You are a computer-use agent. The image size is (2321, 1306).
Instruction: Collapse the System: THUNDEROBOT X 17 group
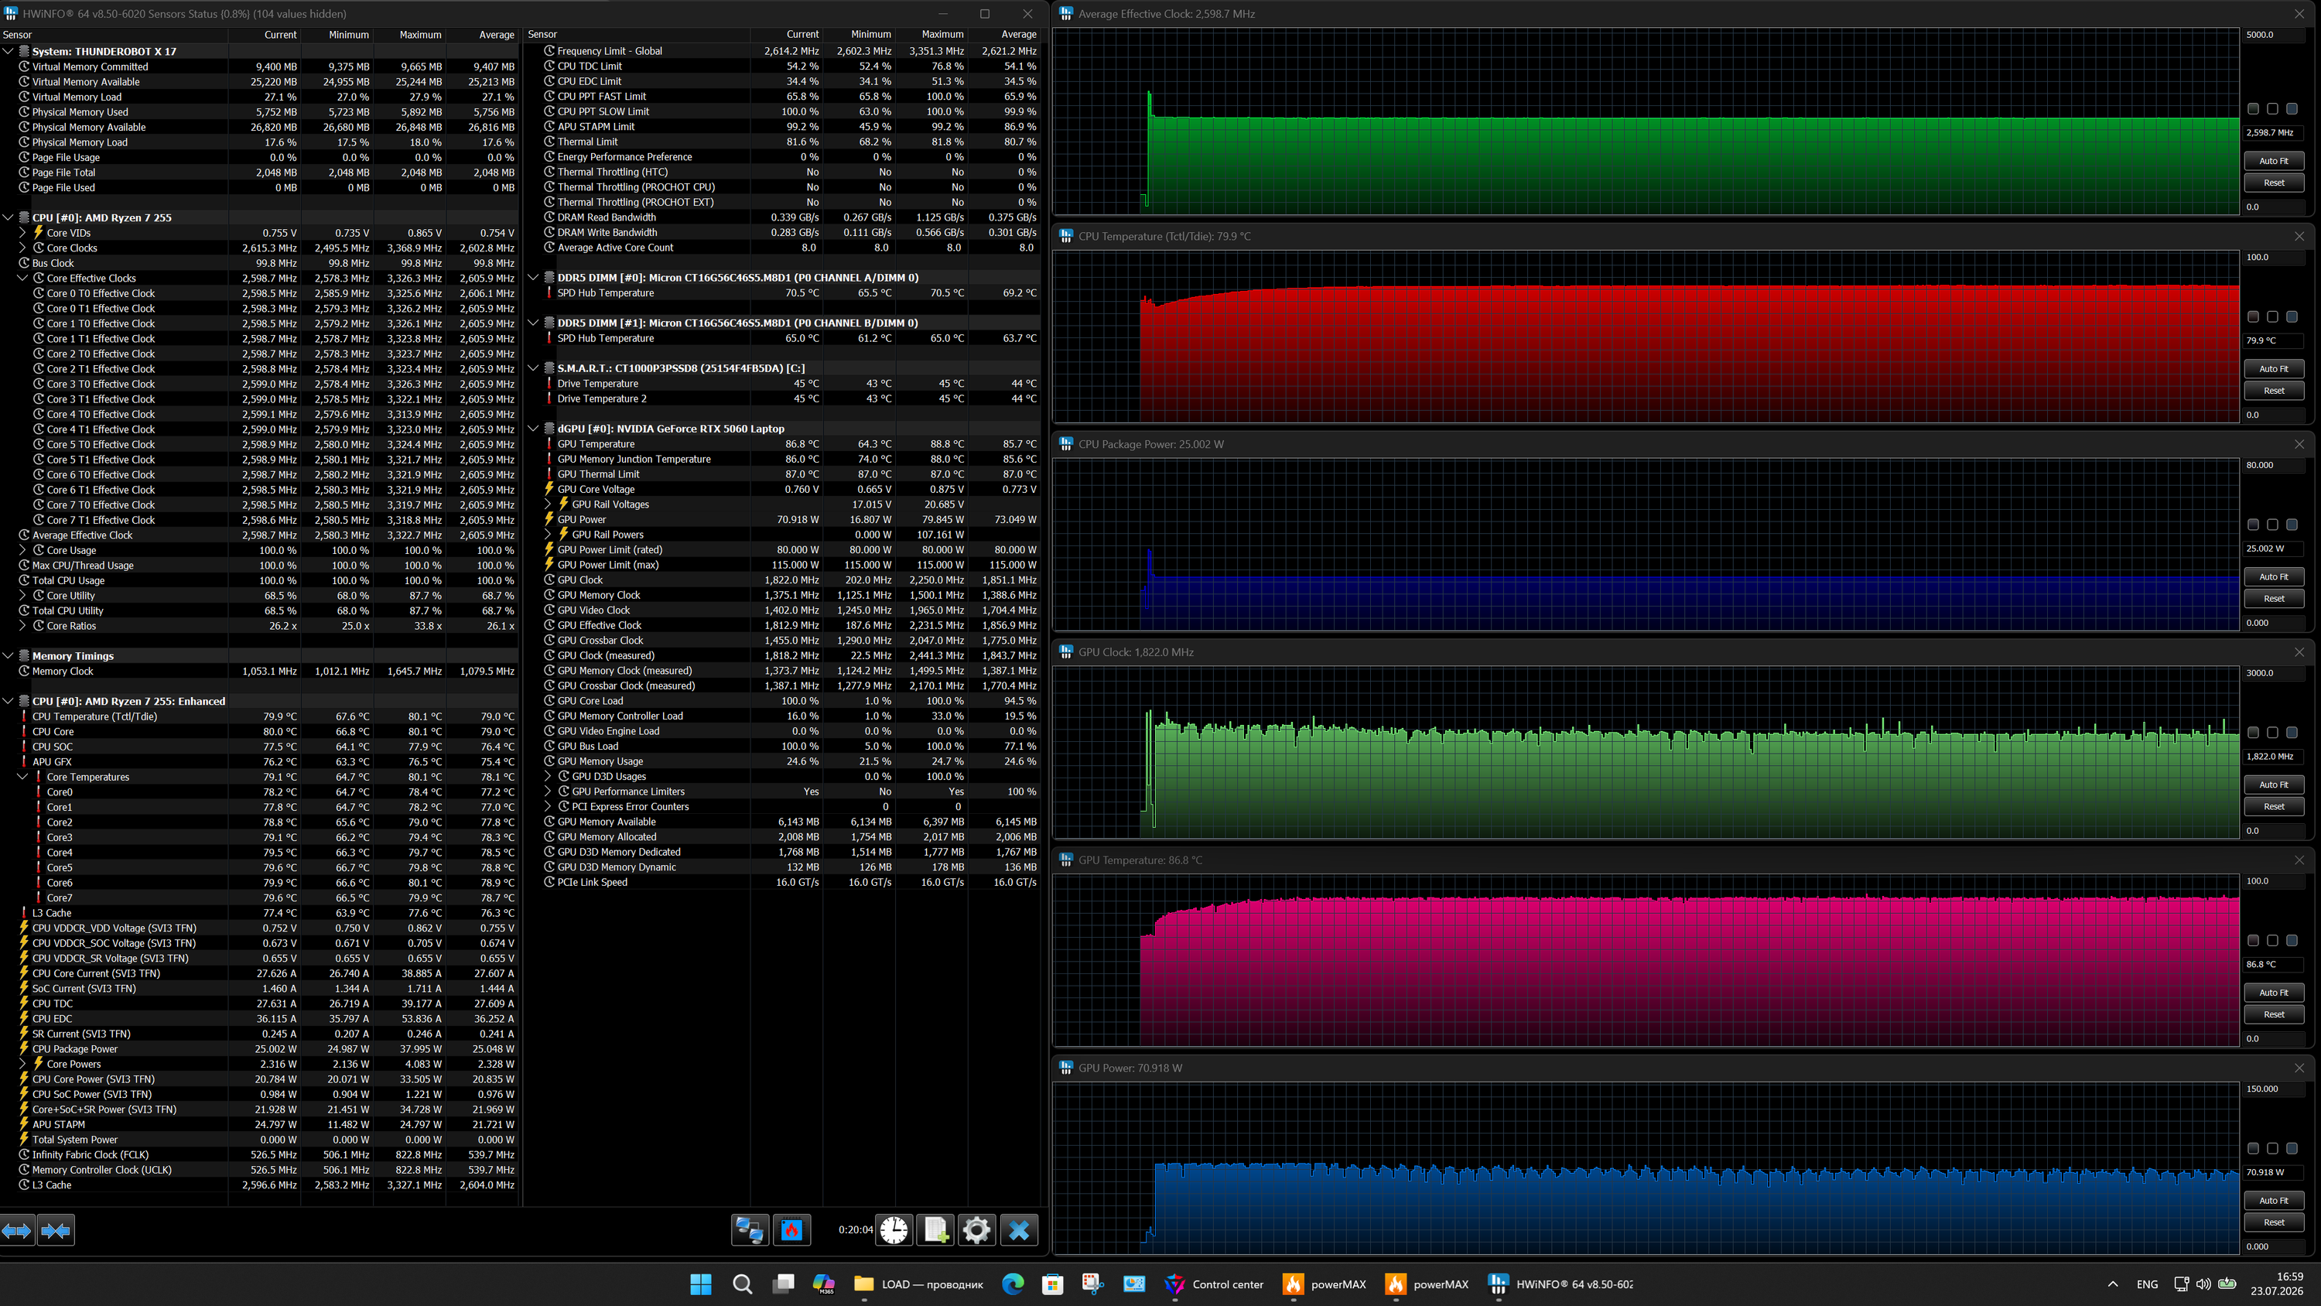pyautogui.click(x=8, y=51)
